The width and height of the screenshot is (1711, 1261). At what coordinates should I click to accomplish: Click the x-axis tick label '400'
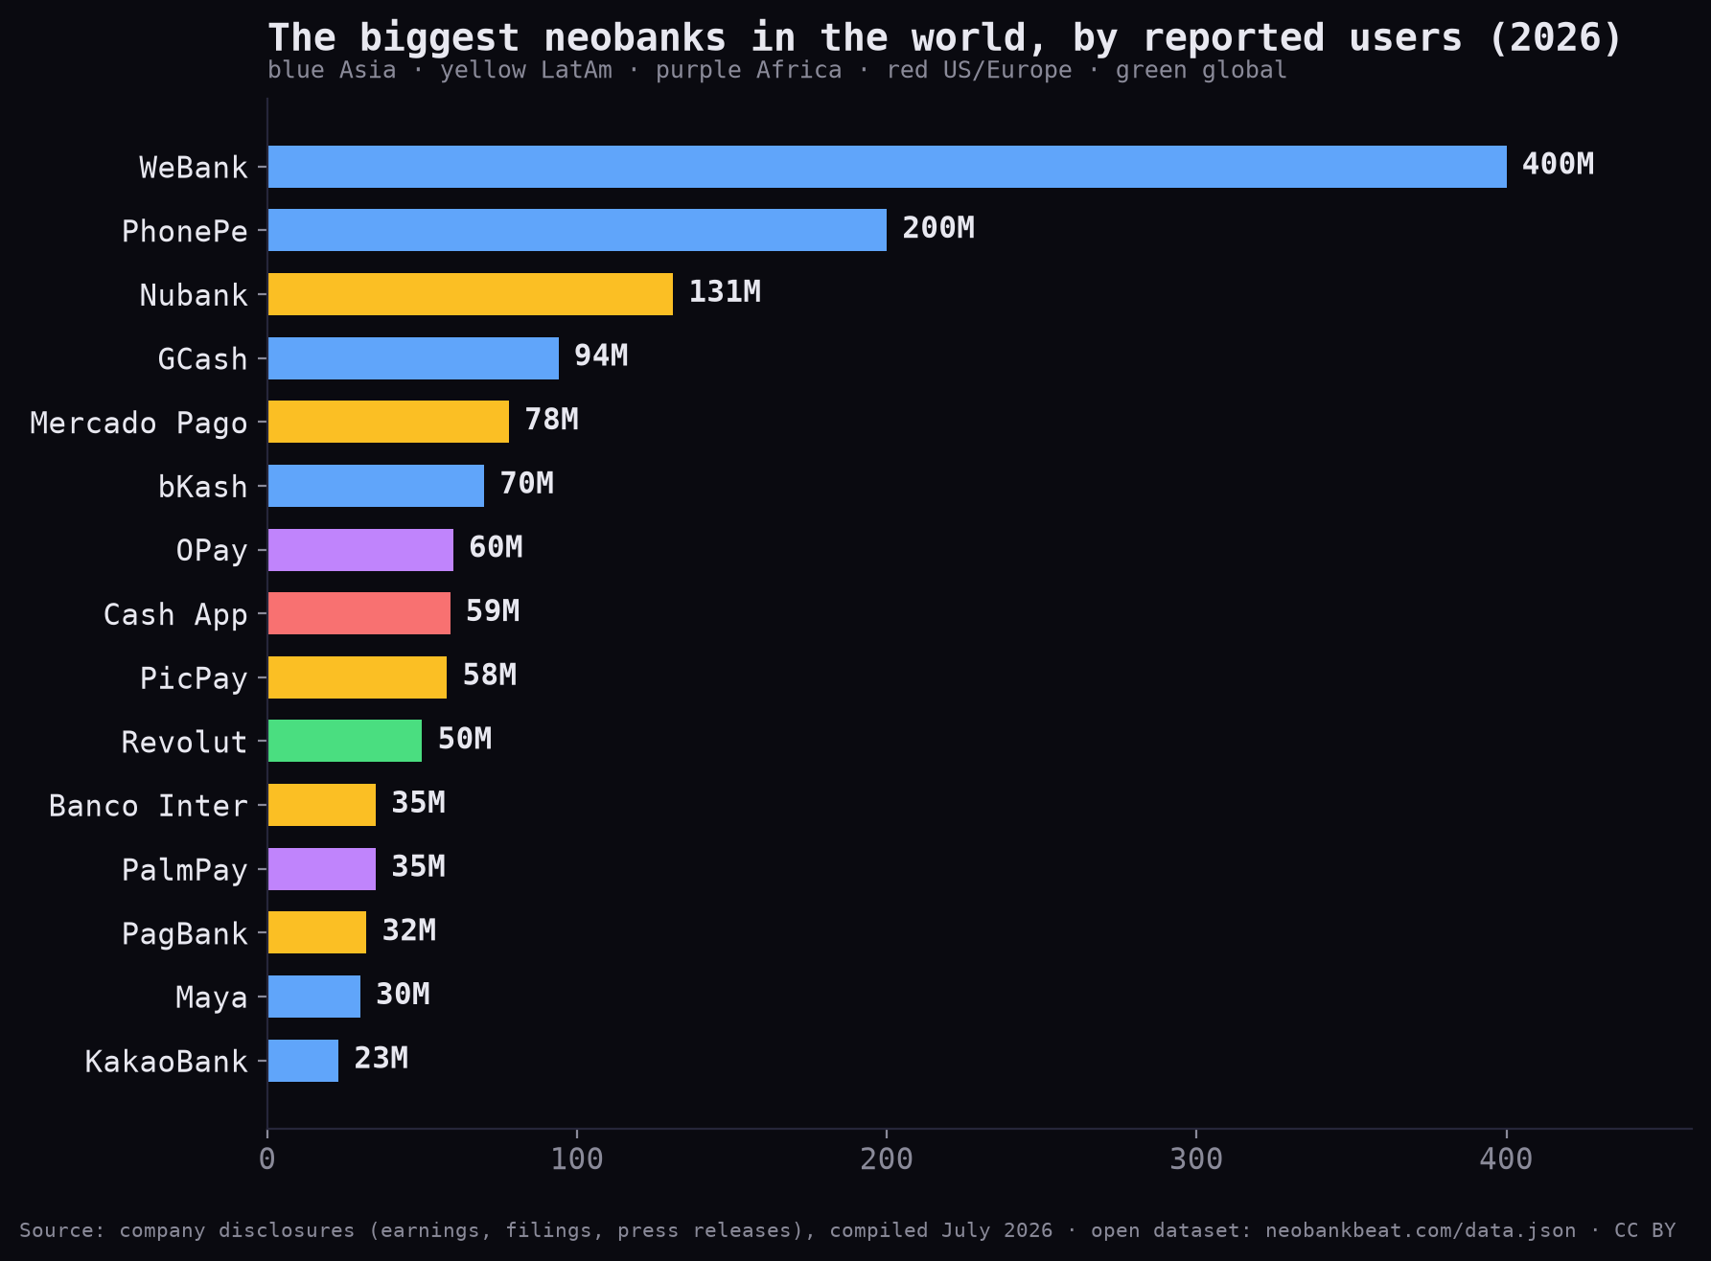(1506, 1159)
